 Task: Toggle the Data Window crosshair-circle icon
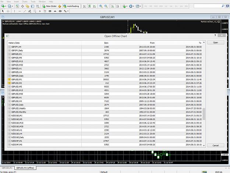point(22,6)
